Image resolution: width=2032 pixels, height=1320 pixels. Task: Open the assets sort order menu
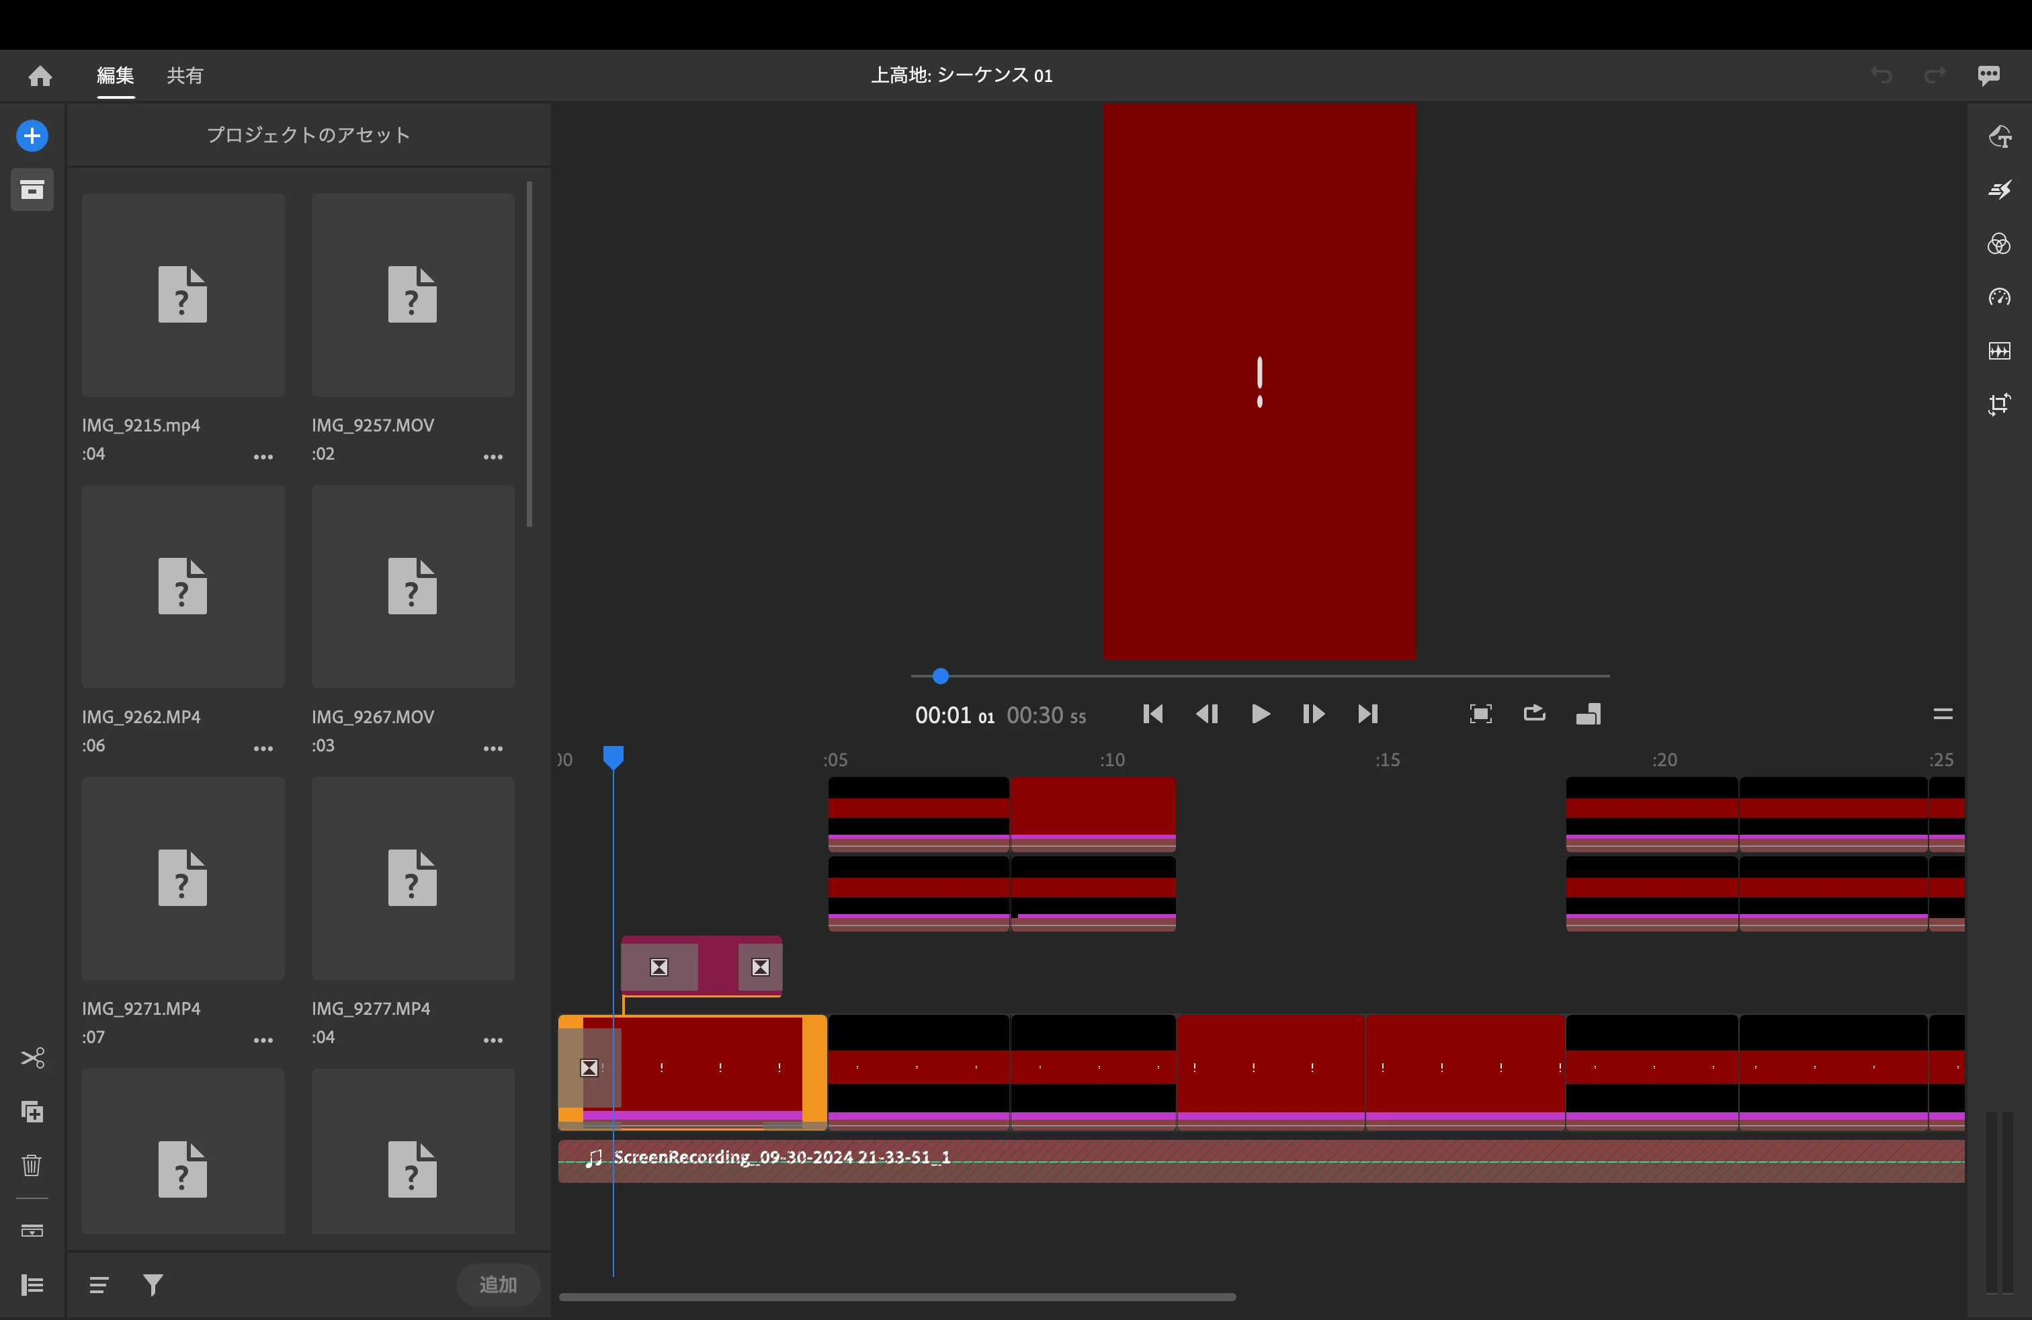coord(99,1285)
